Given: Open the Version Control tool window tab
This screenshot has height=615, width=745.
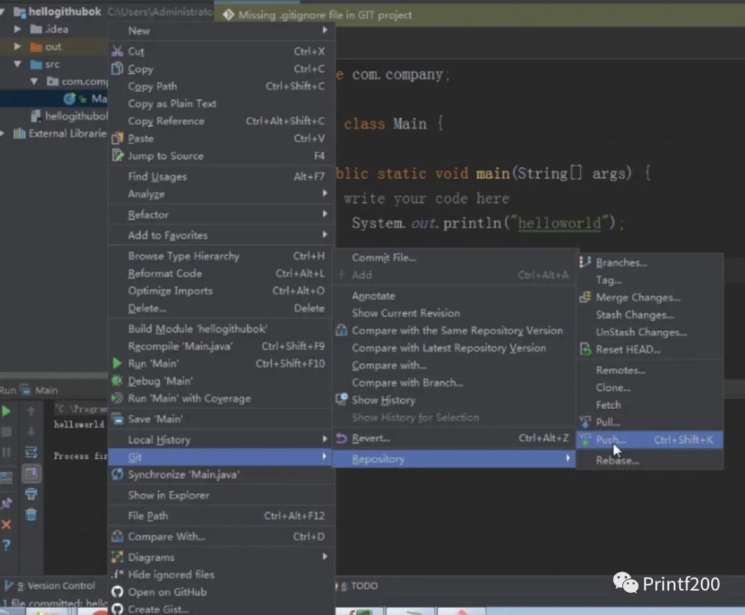Looking at the screenshot, I should click(55, 586).
